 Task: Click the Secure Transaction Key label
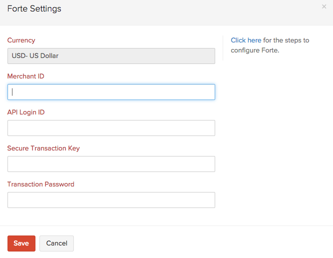pyautogui.click(x=43, y=148)
